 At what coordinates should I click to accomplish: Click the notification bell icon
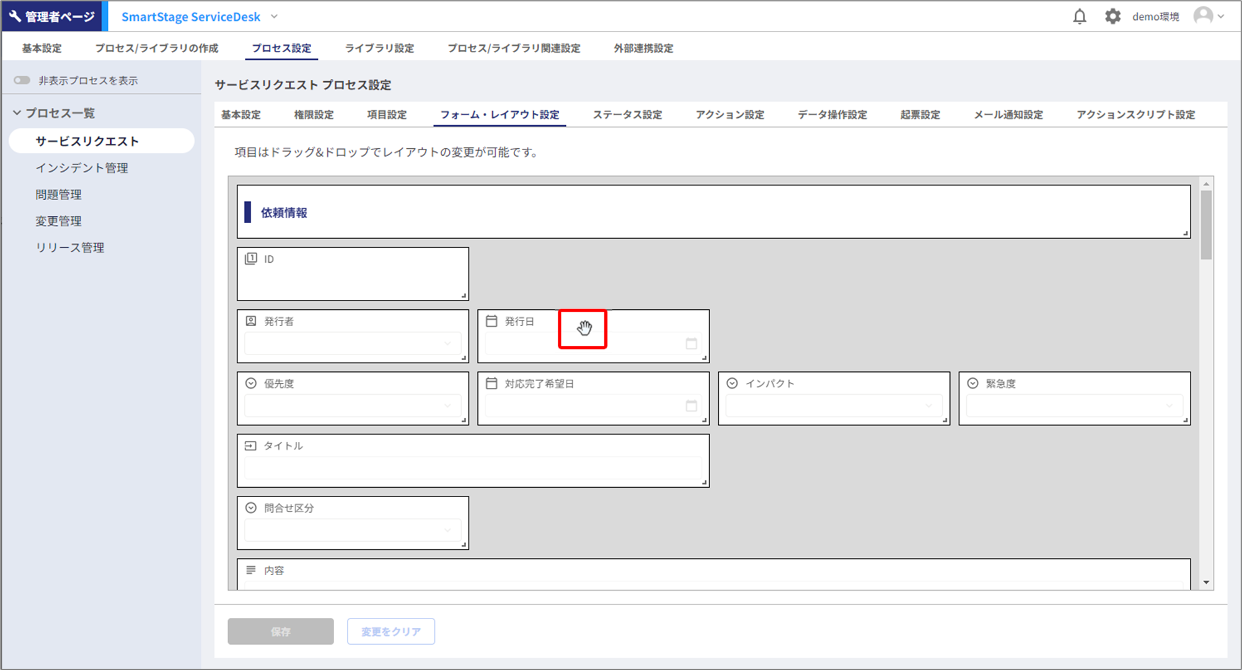pyautogui.click(x=1080, y=17)
